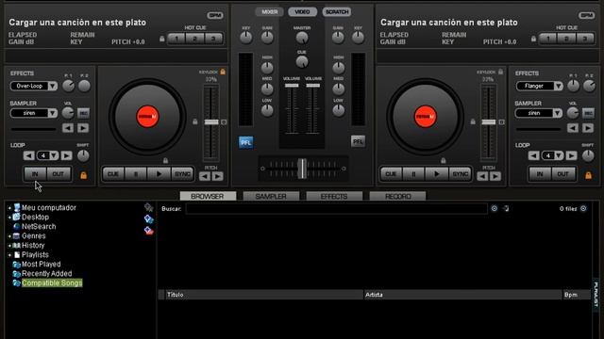Click left deck pitch slider handle

coord(211,121)
